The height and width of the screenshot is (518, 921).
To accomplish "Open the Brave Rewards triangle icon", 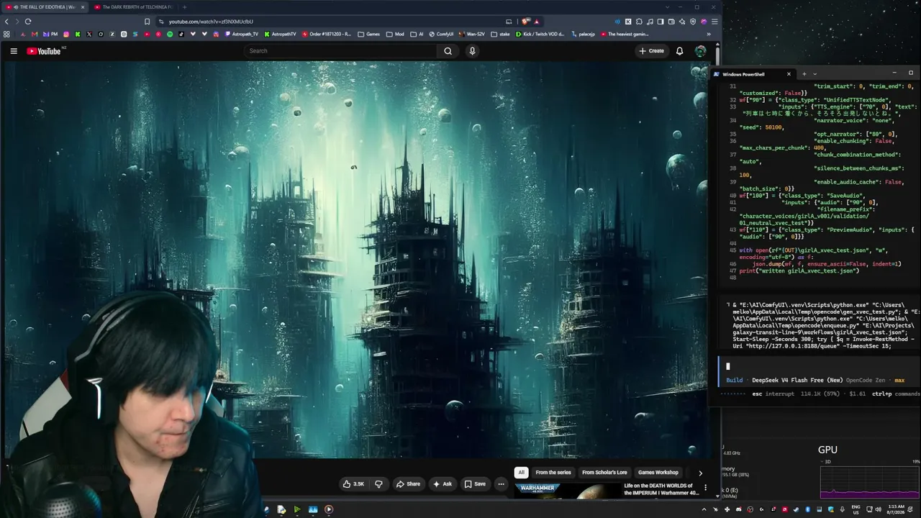I will pyautogui.click(x=537, y=22).
